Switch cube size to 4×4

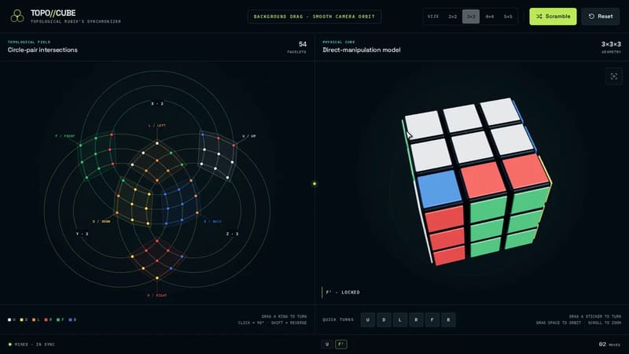[x=489, y=17]
